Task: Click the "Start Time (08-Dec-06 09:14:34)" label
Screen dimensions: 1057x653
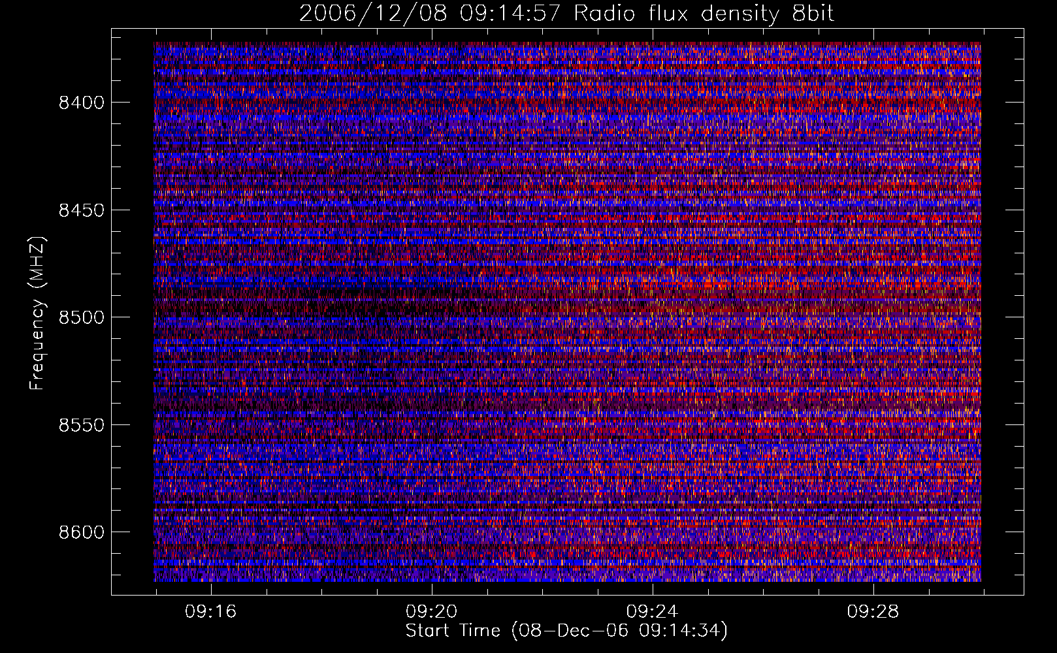Action: [566, 631]
